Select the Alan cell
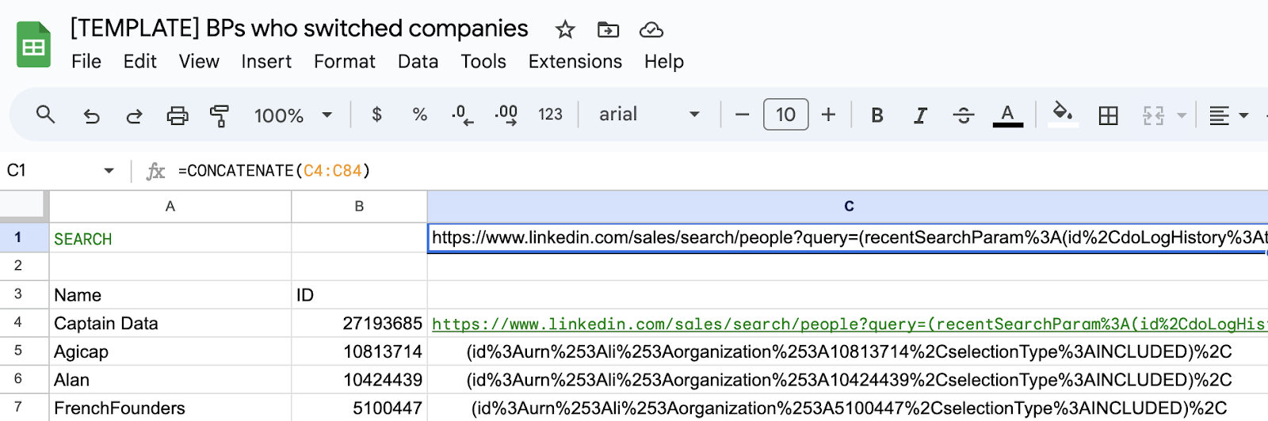The height and width of the screenshot is (421, 1268). tap(170, 380)
